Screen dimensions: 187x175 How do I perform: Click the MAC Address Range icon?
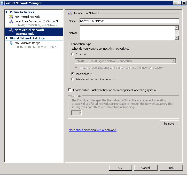click(x=11, y=43)
